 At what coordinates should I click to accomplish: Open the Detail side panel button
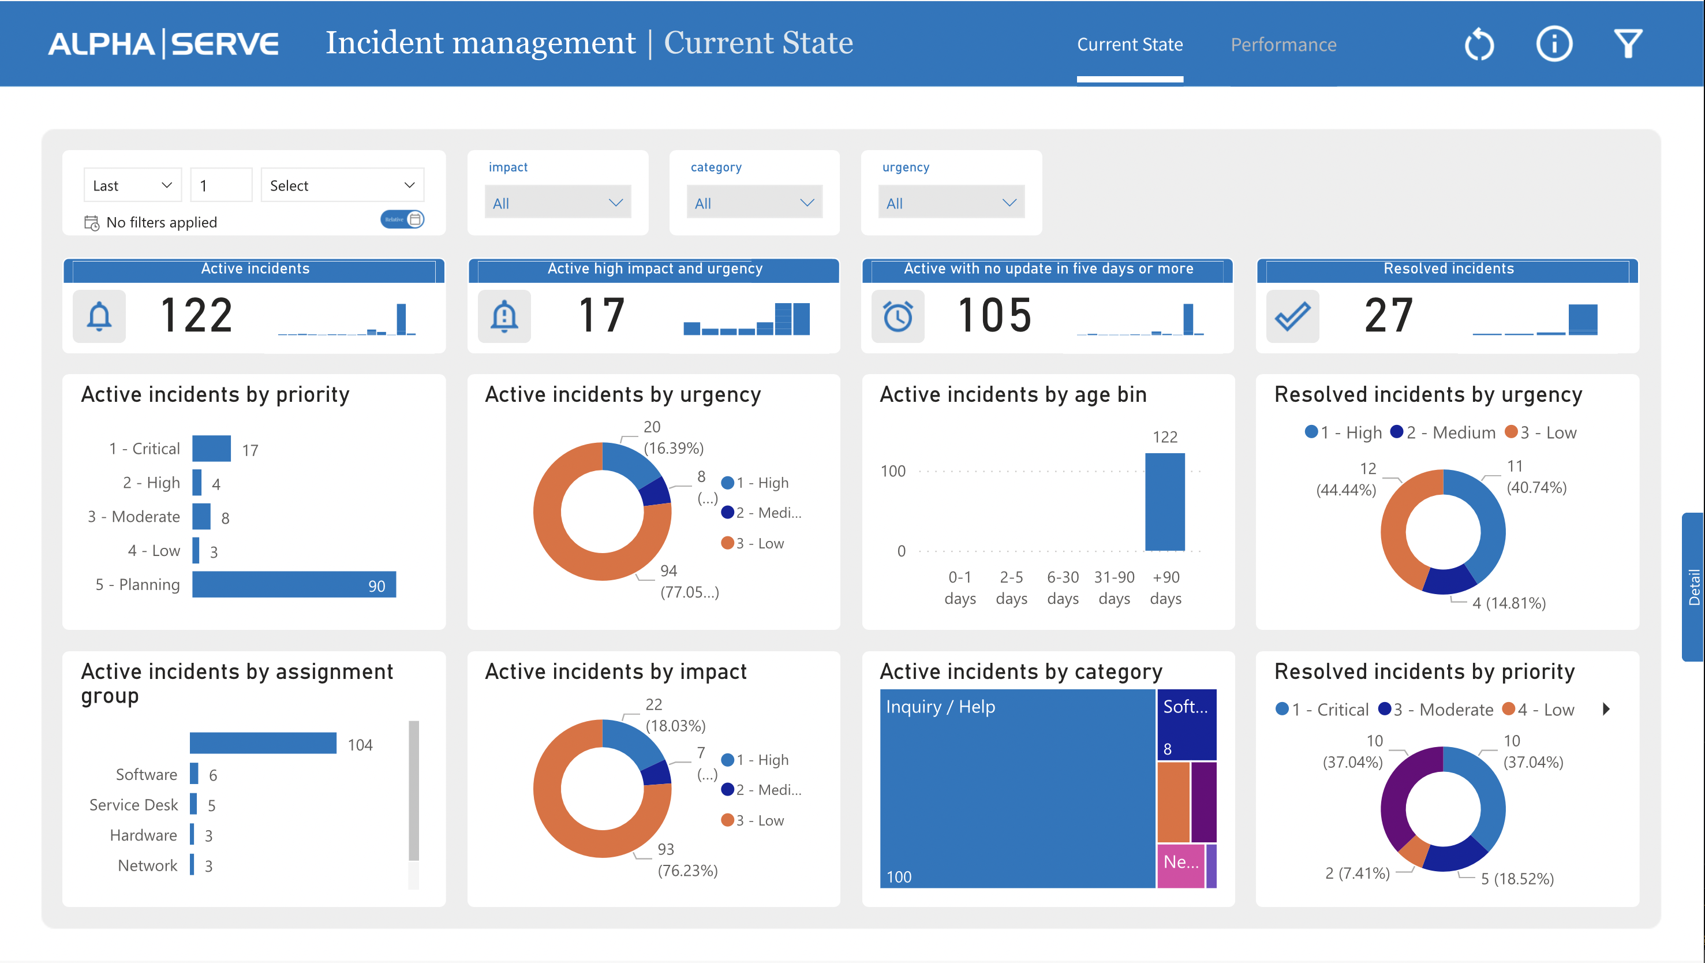[1693, 587]
